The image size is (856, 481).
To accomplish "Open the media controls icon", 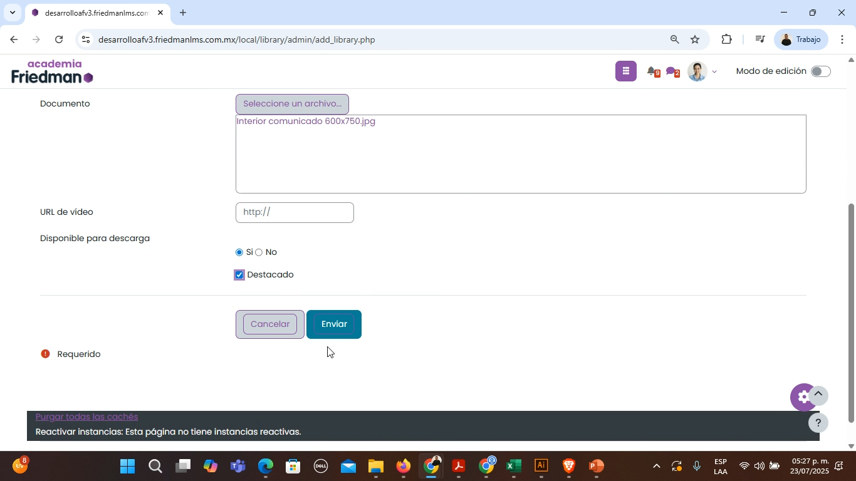I will click(759, 39).
